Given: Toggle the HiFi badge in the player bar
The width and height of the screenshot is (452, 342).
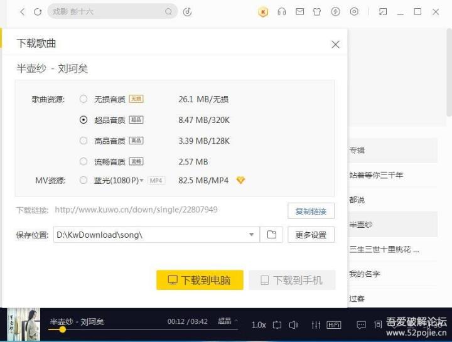Looking at the screenshot, I should tap(334, 325).
